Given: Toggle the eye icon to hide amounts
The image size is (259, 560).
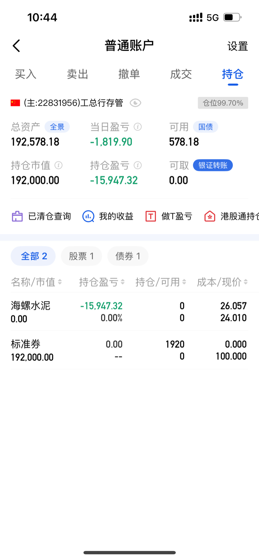Looking at the screenshot, I should click(x=135, y=103).
